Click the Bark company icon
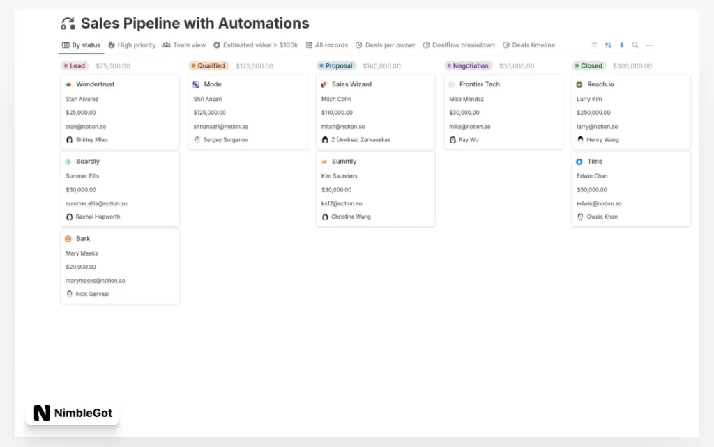The height and width of the screenshot is (447, 714). tap(68, 239)
